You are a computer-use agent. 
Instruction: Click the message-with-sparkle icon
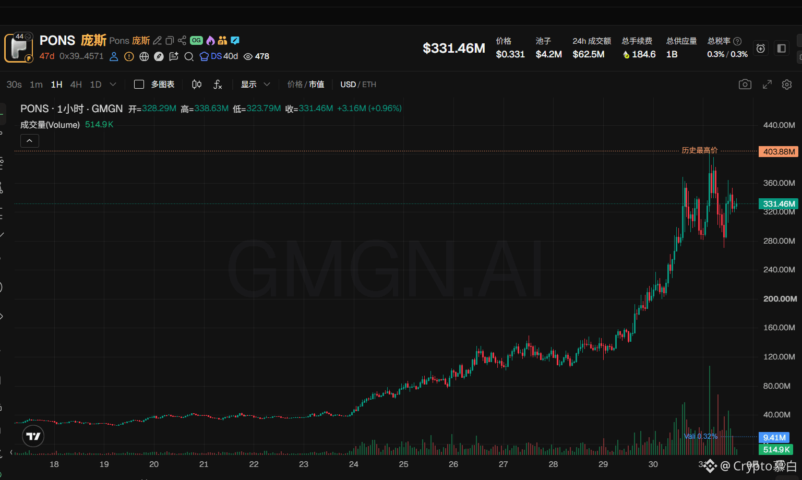(x=174, y=56)
